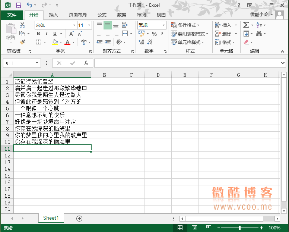Click the insert function fx icon

pyautogui.click(x=86, y=63)
